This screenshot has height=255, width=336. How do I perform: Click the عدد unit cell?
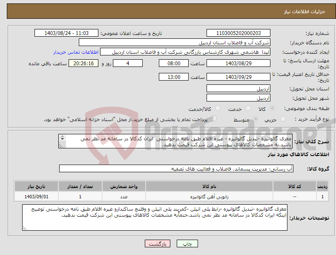click(124, 197)
